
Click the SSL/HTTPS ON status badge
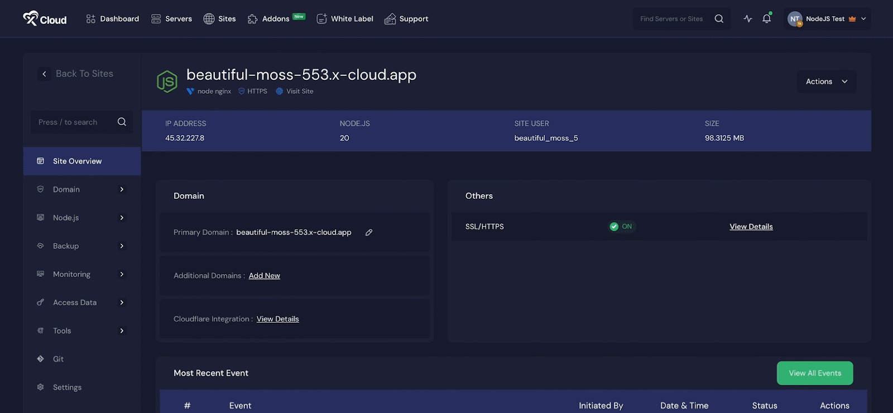coord(621,227)
